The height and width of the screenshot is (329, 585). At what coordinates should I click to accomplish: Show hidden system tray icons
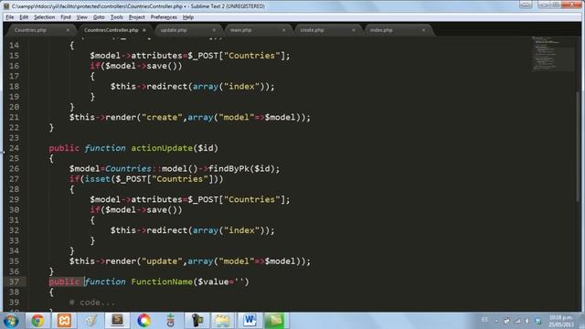[x=496, y=321]
